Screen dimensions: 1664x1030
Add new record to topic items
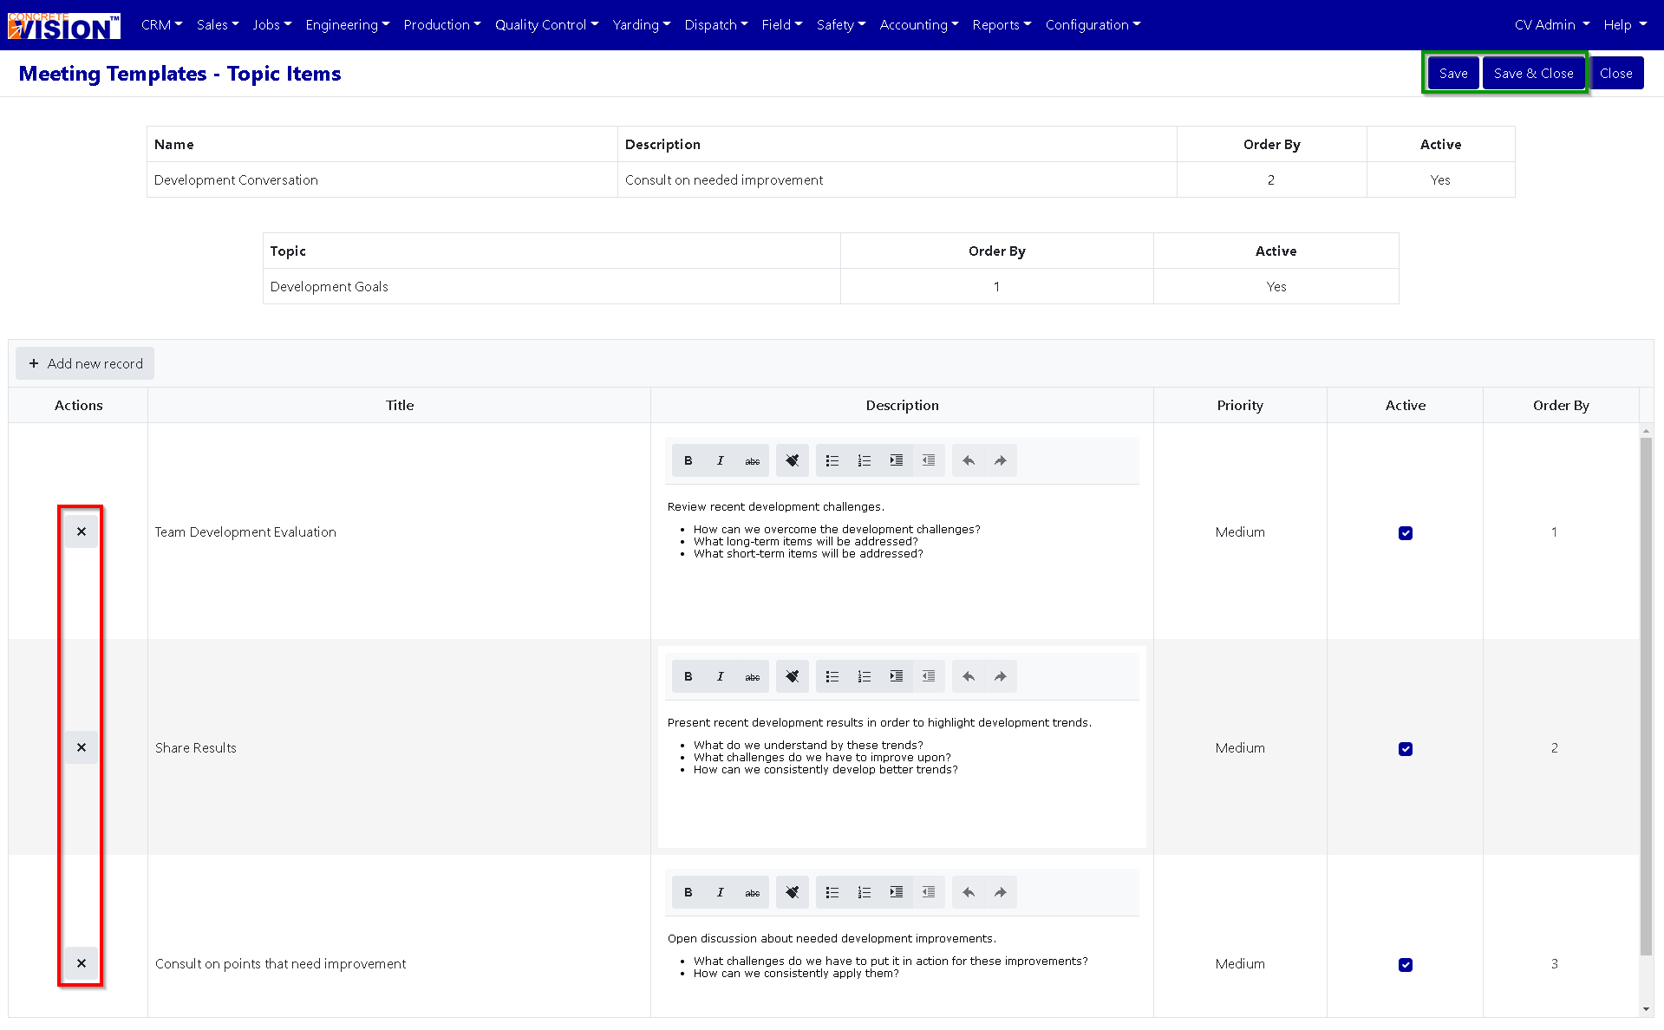click(x=85, y=363)
